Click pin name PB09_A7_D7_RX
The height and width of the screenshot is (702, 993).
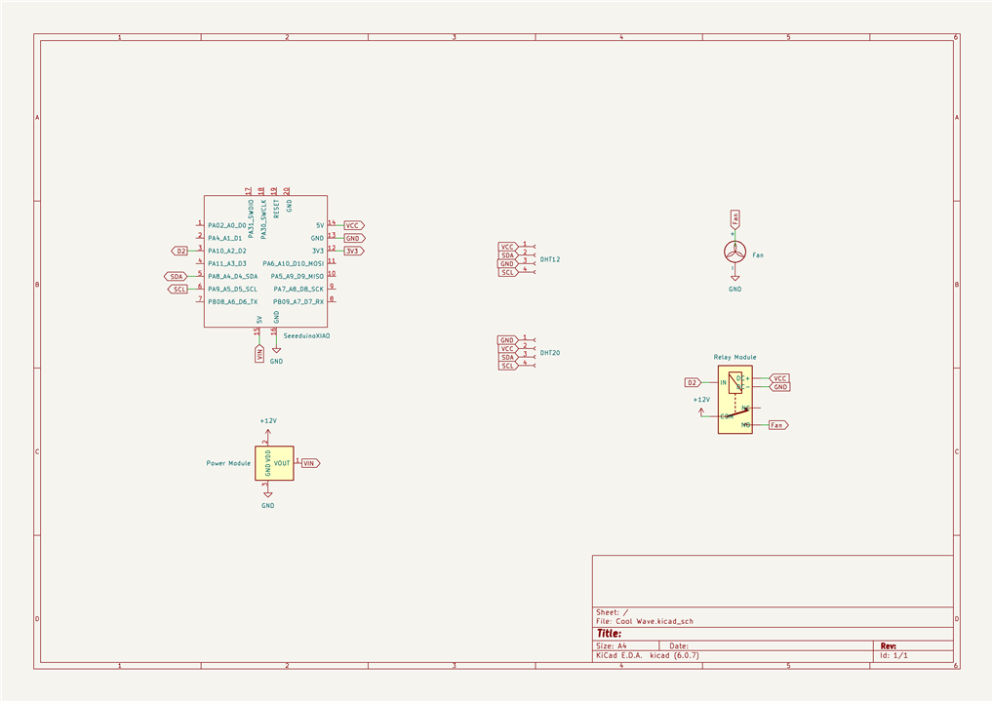[298, 302]
